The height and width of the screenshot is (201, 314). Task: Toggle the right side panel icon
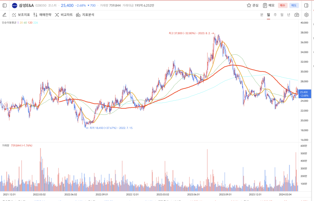tap(306, 6)
